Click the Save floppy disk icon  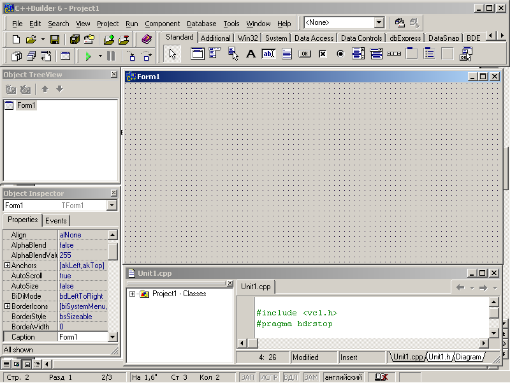click(x=55, y=40)
